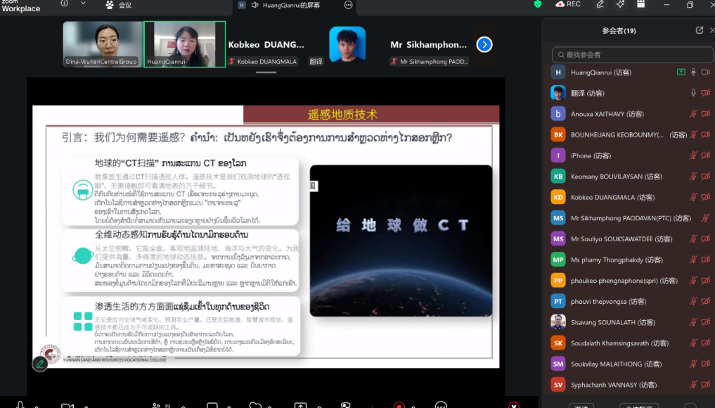Click the muted mic icon in the iPhone row
The height and width of the screenshot is (408, 715).
click(693, 155)
